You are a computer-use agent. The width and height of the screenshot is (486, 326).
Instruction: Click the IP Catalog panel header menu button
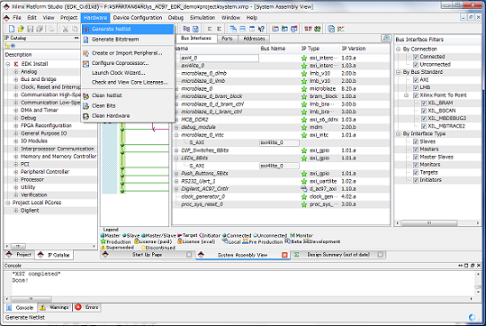pyautogui.click(x=76, y=38)
